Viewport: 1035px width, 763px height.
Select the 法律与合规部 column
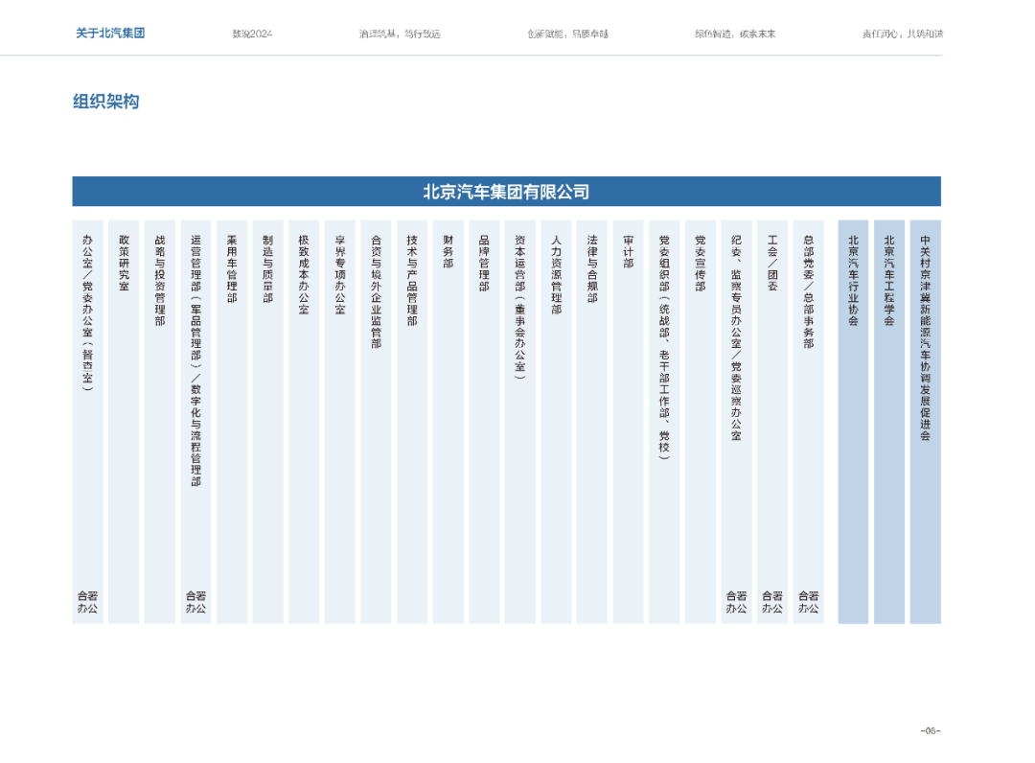point(592,422)
